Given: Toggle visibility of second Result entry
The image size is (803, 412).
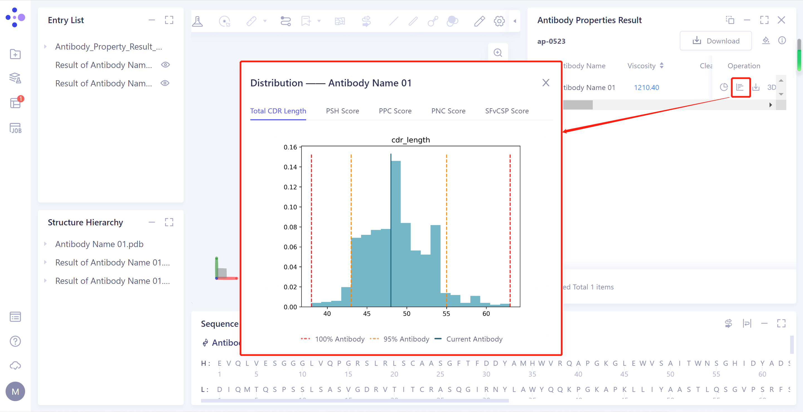Looking at the screenshot, I should 165,83.
